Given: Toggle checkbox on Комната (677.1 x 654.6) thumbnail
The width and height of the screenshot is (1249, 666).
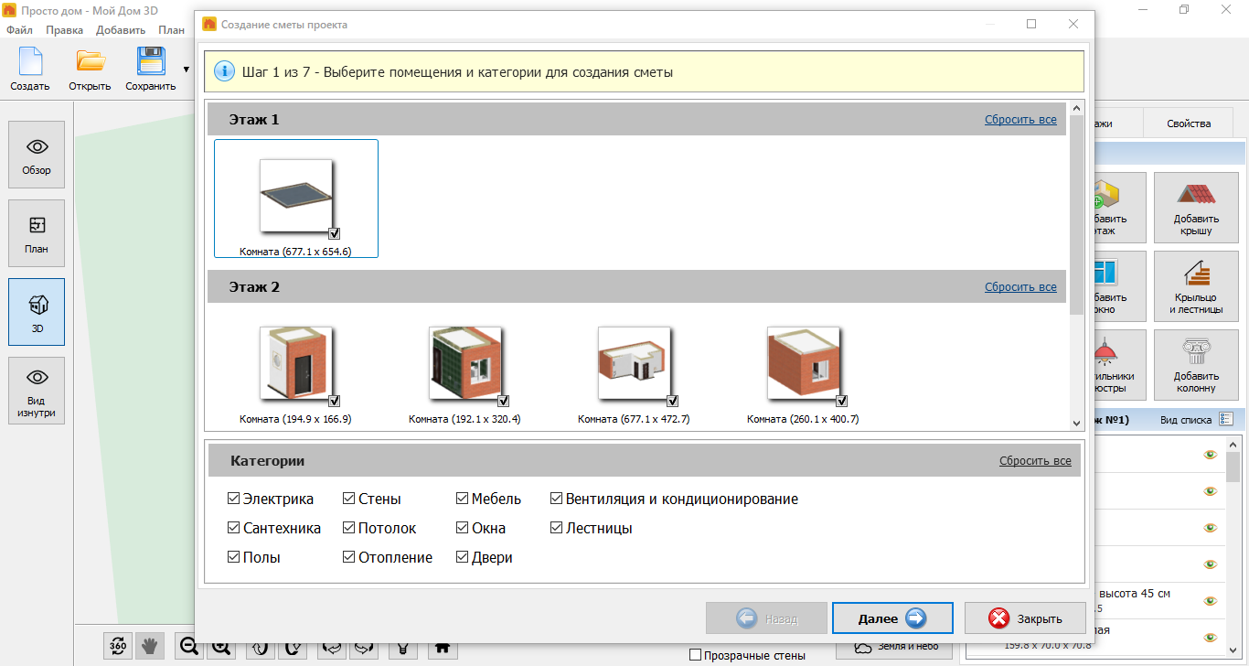Looking at the screenshot, I should 335,233.
